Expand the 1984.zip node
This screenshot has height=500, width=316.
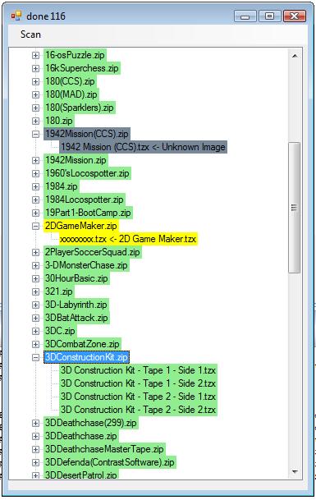click(x=35, y=186)
